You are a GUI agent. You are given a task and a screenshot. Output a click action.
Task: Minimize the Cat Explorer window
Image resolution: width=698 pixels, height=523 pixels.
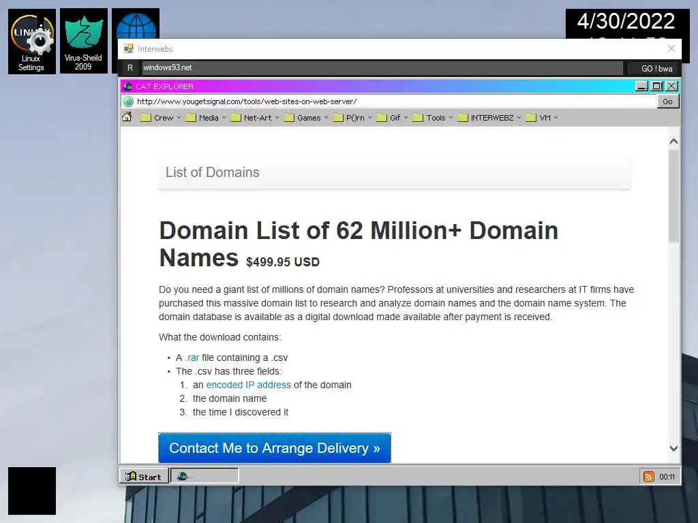[641, 86]
